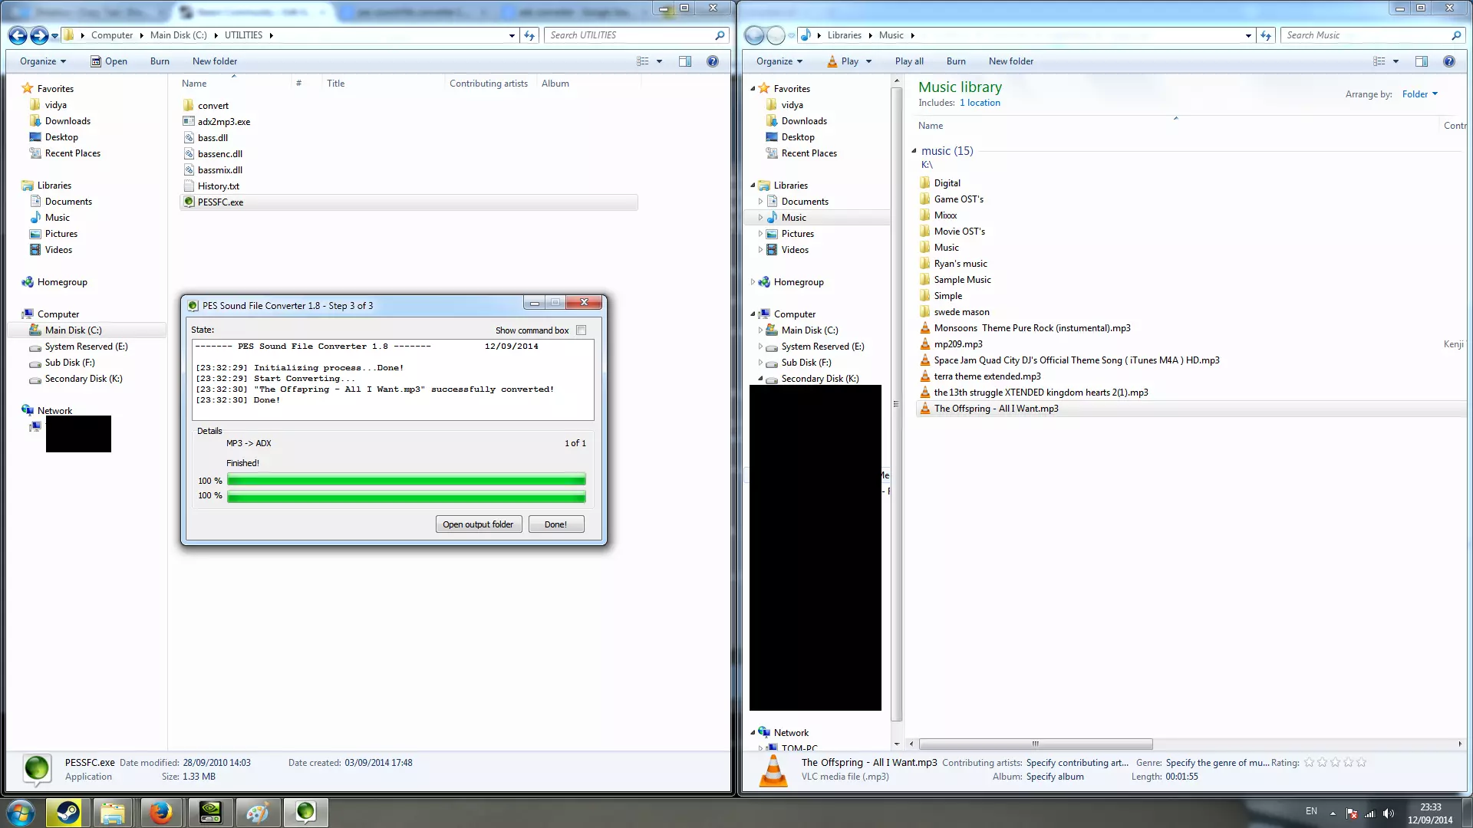Click the help icon in UTILITIES window
The width and height of the screenshot is (1473, 828).
713,61
